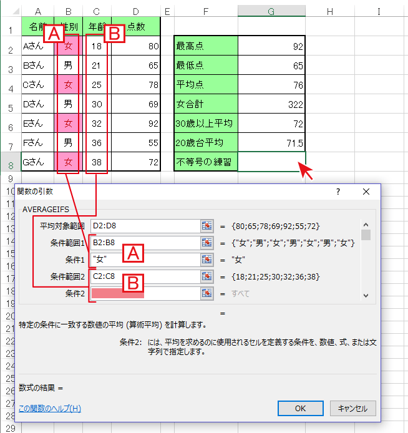
Task: Click the 条件範囲1 field containing B2:B8
Action: (x=145, y=243)
